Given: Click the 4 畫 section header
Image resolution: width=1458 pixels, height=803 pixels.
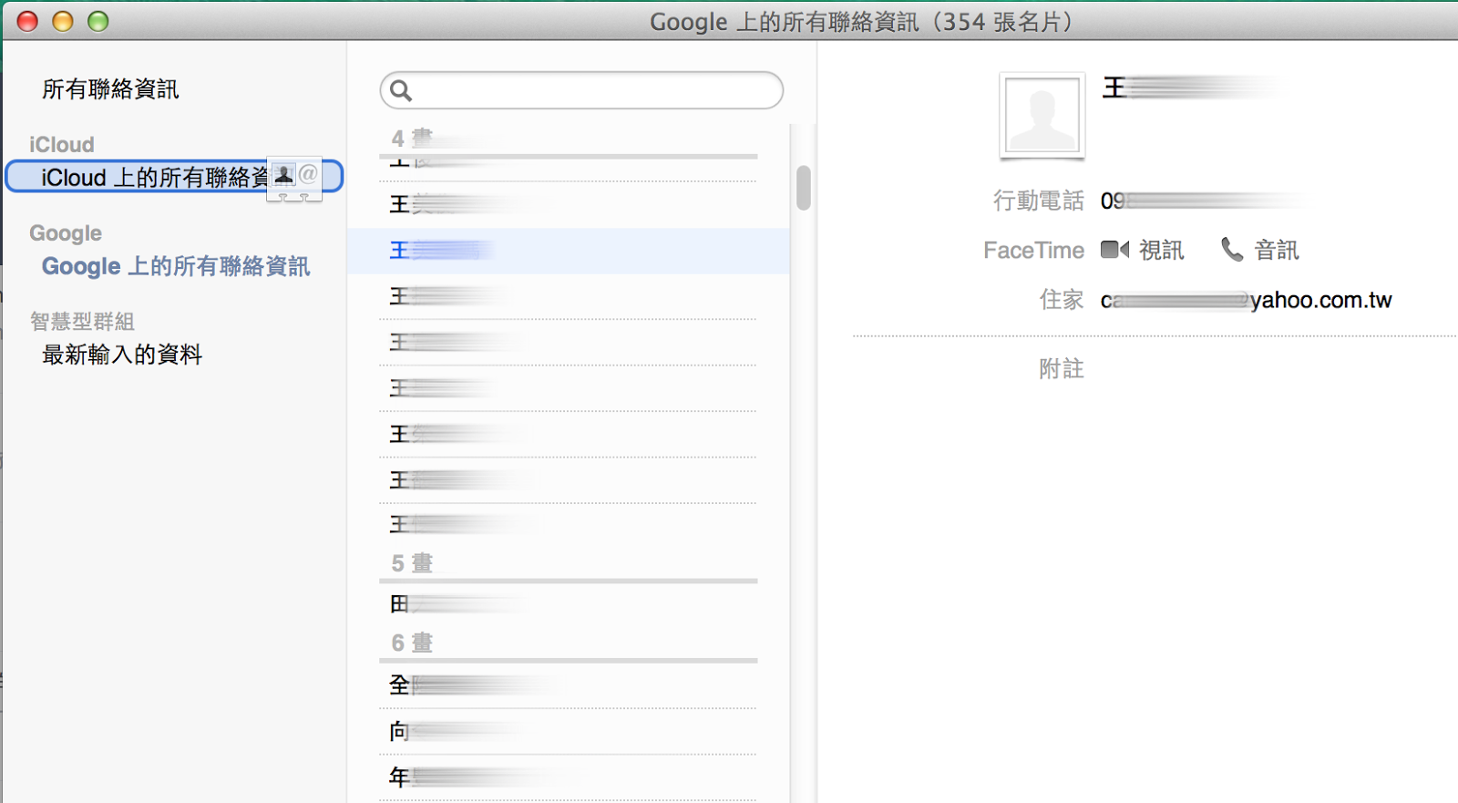Looking at the screenshot, I should pyautogui.click(x=412, y=139).
